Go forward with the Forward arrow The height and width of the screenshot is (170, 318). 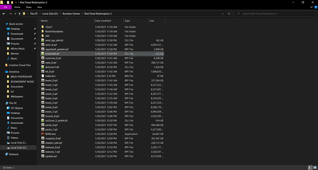click(10, 13)
